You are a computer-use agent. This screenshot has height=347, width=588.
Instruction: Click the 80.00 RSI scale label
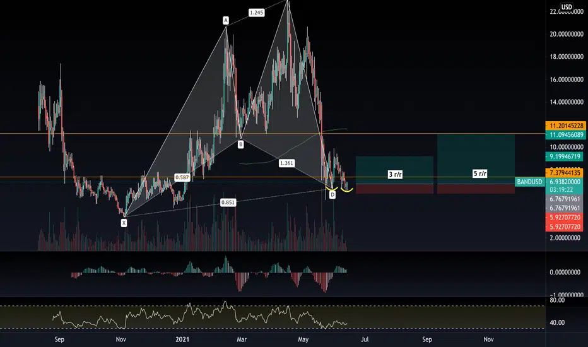click(x=557, y=300)
